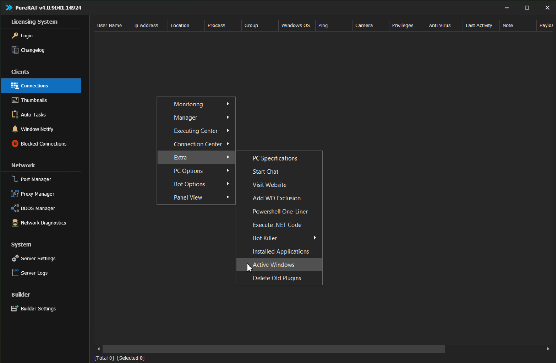Open the Builder Settings icon
Viewport: 556px width, 363px height.
[15, 308]
